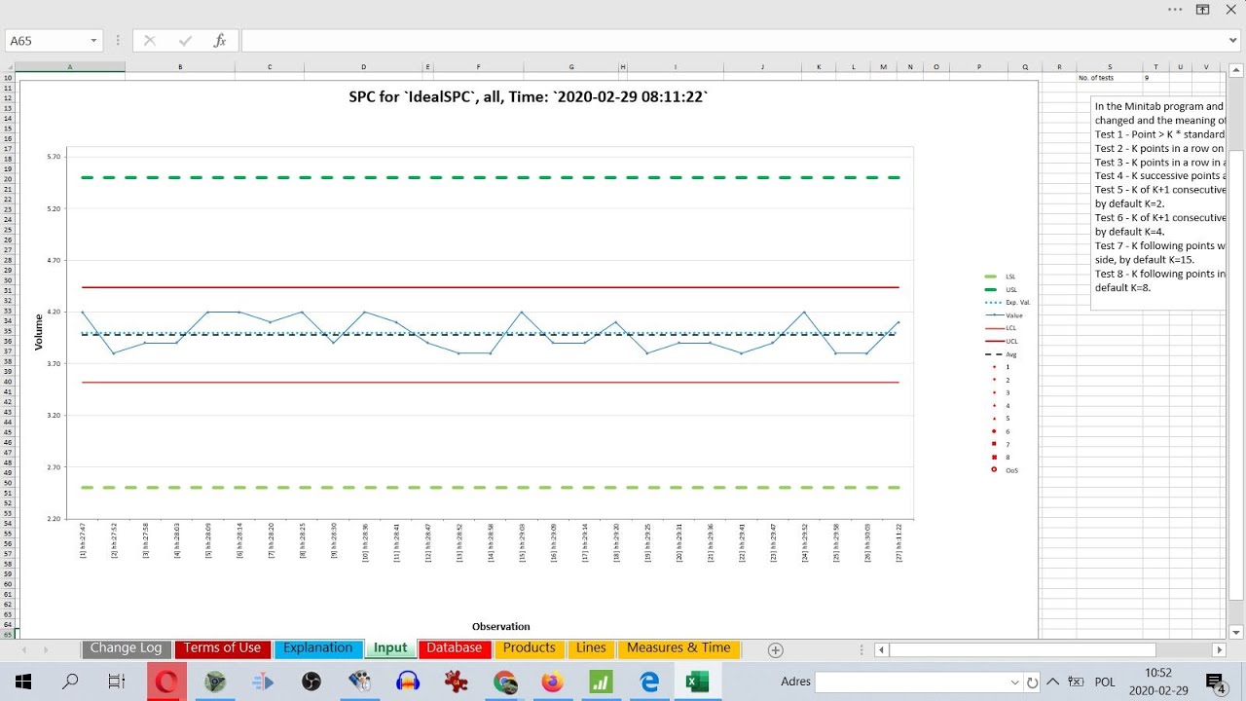Open the Database sheet tab
1246x701 pixels.
point(455,648)
